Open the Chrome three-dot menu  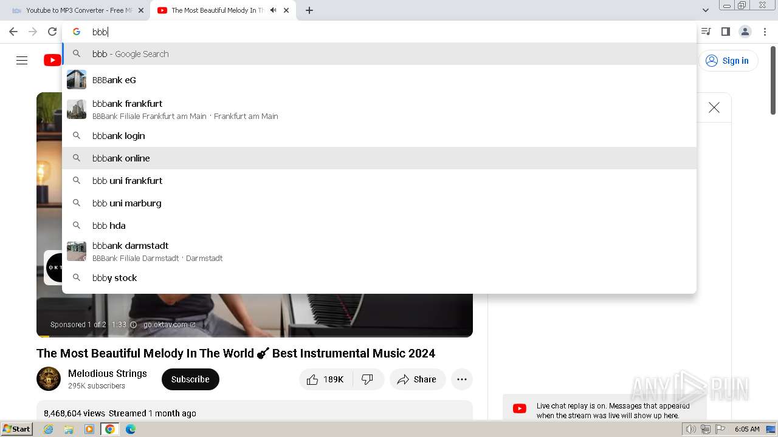tap(765, 32)
